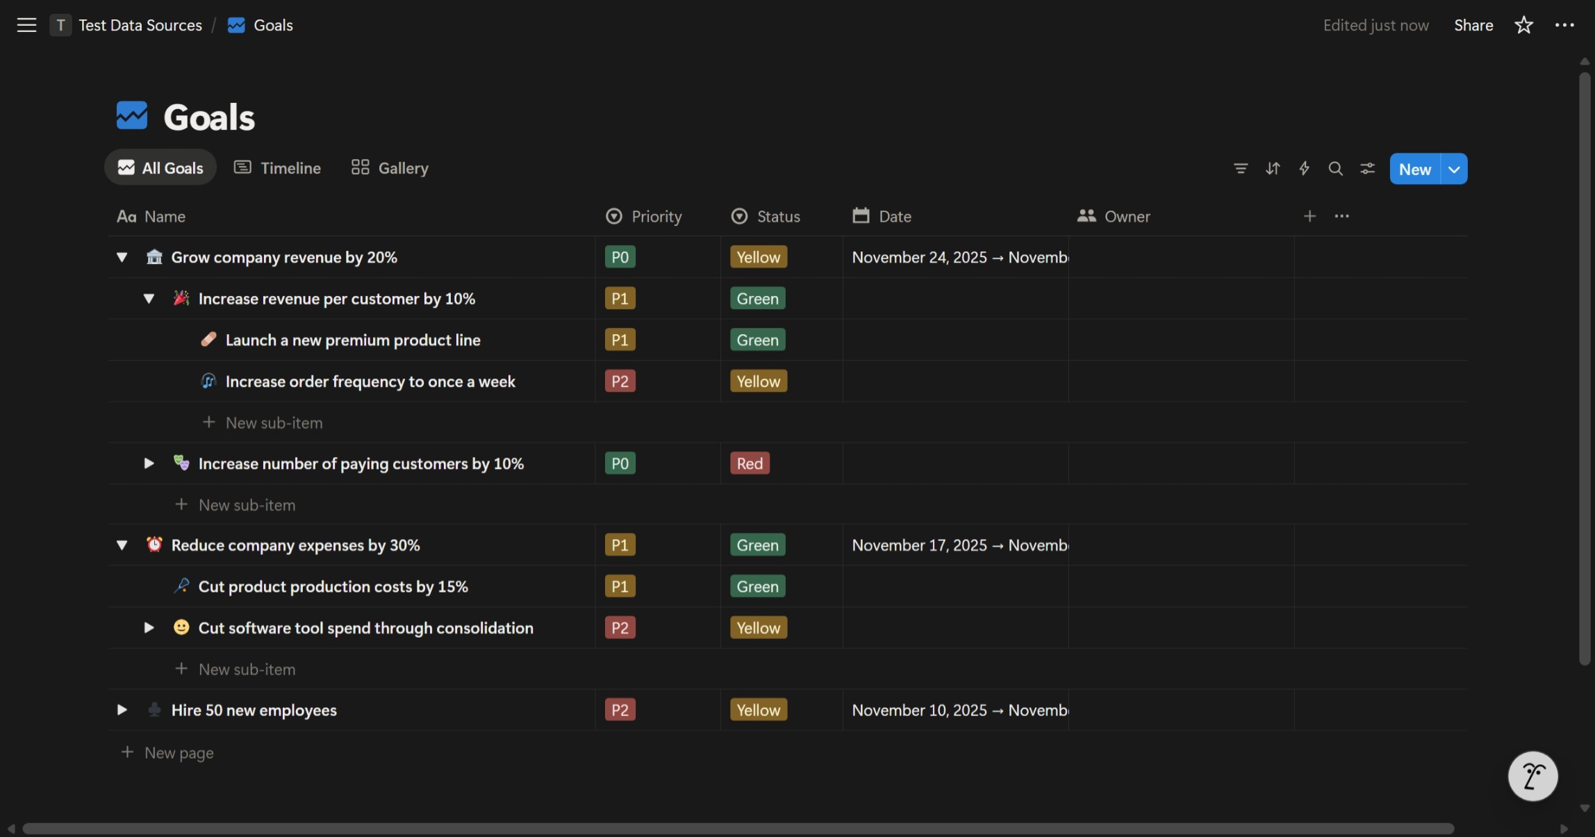Open the filter icon in the toolbar
The height and width of the screenshot is (837, 1595).
[x=1240, y=169]
